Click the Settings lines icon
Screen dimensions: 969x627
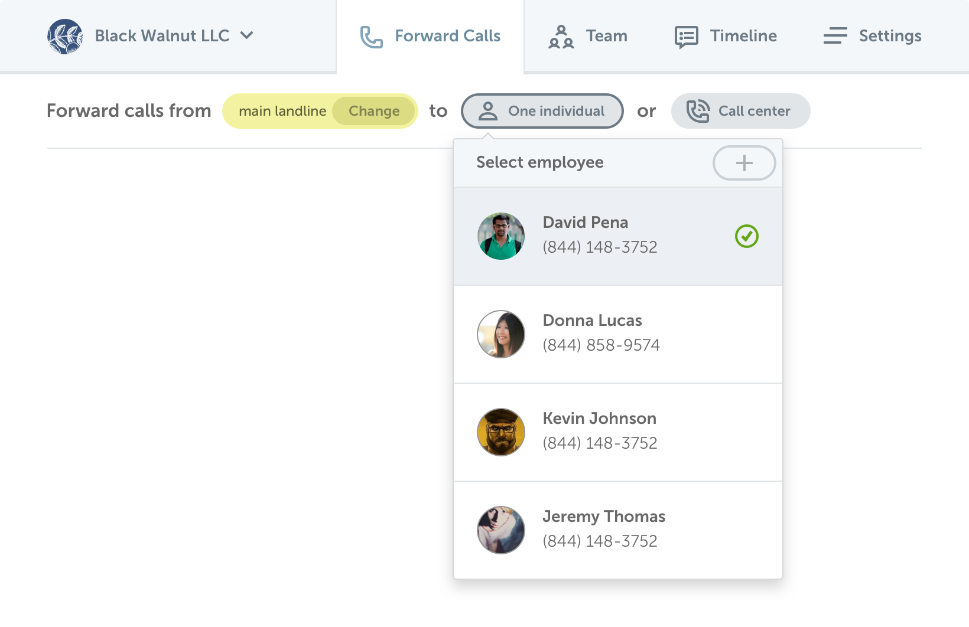[835, 36]
